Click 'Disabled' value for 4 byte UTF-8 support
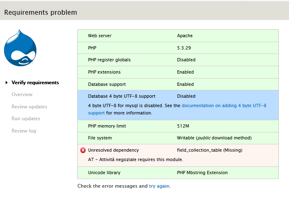Image resolution: width=289 pixels, height=204 pixels. pos(186,96)
